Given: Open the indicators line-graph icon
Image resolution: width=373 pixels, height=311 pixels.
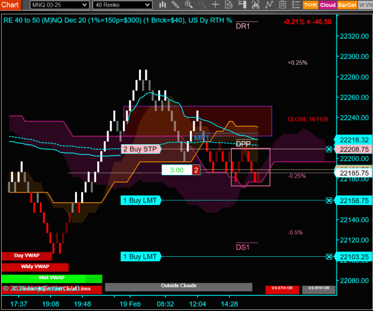Looking at the screenshot, I should coord(269,5).
